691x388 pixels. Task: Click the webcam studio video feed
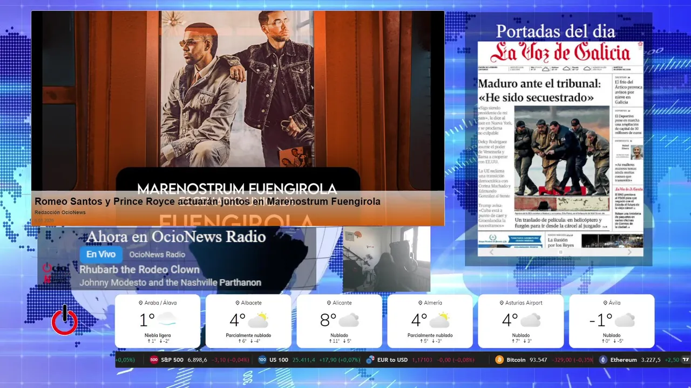[x=387, y=259]
